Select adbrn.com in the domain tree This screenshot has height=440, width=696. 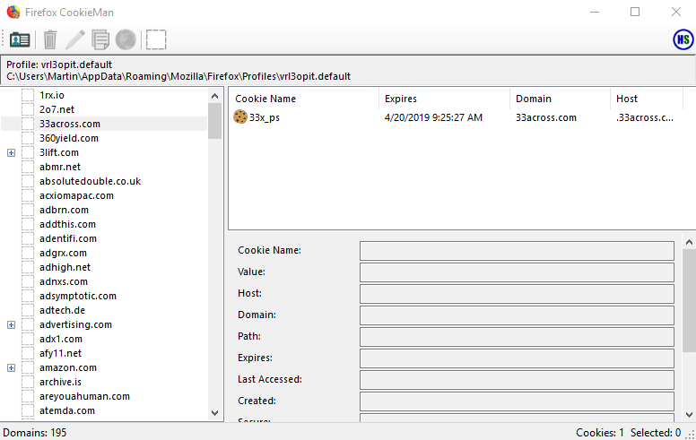click(64, 210)
